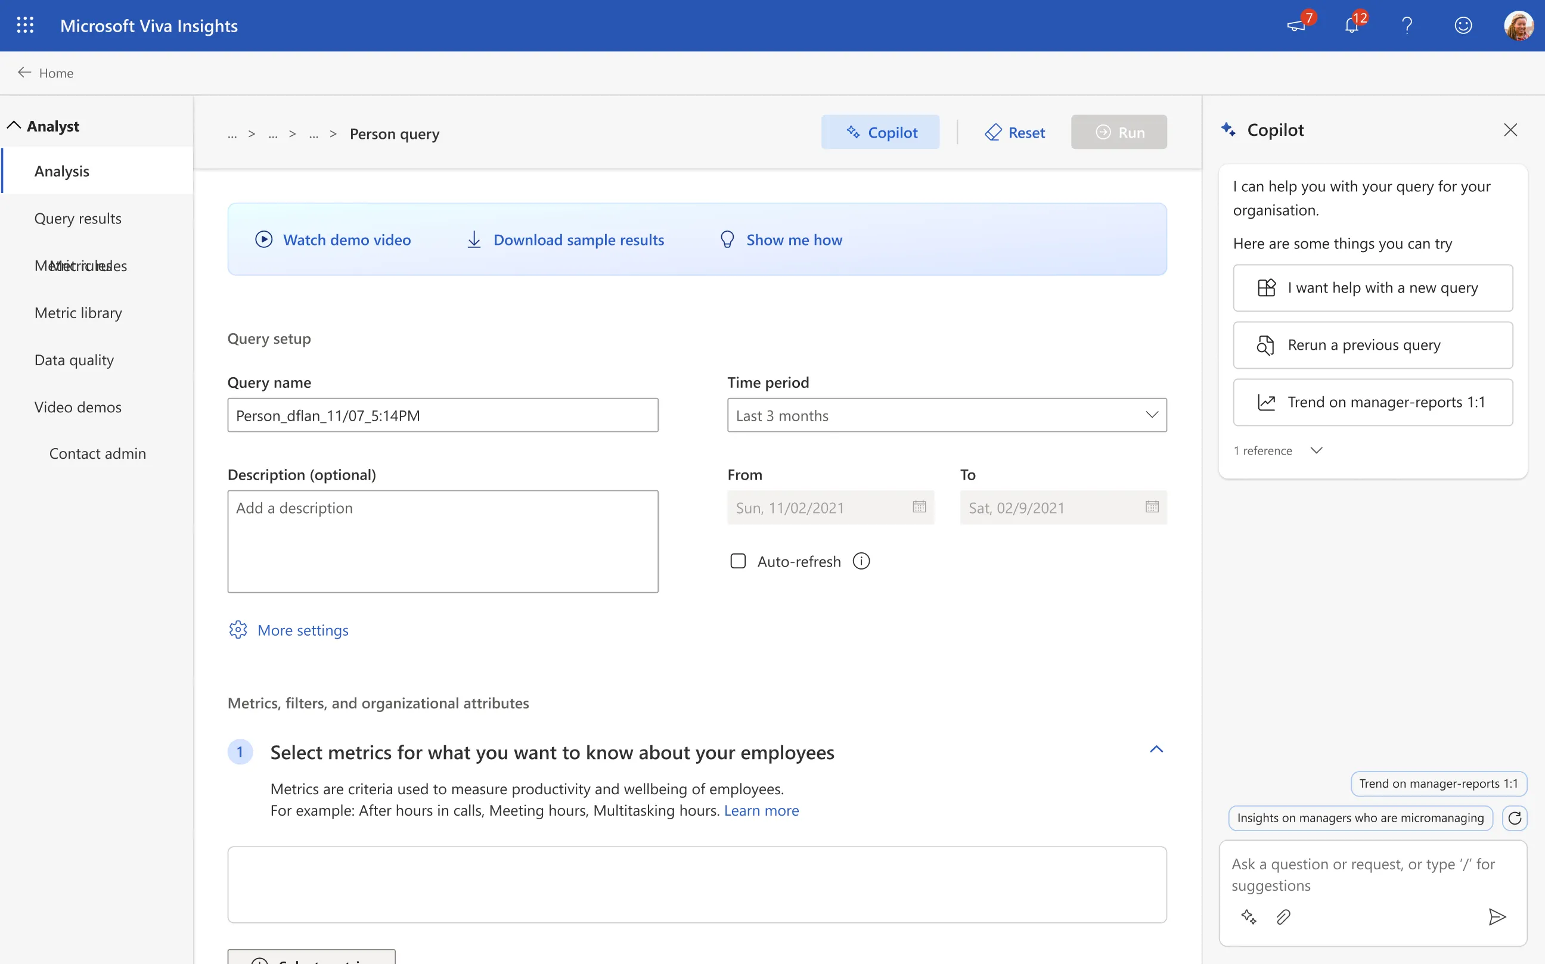Viewport: 1545px width, 964px height.
Task: Open the app launcher waffle icon
Action: coord(25,26)
